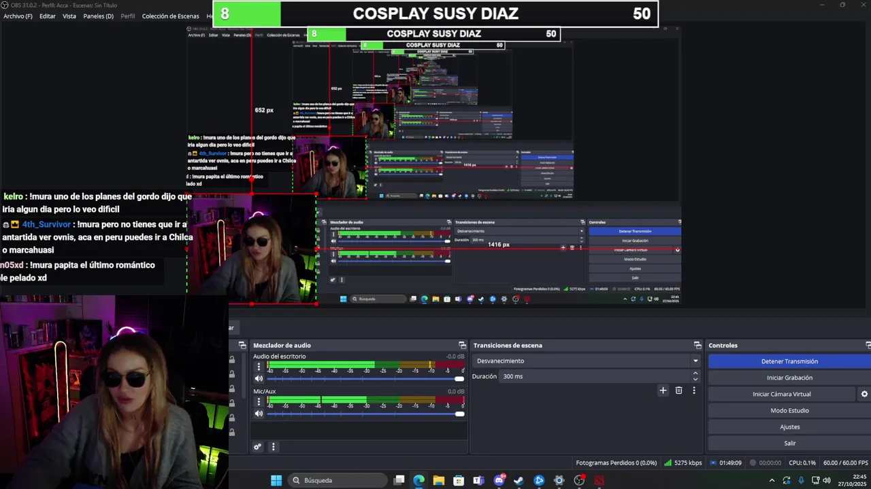Open the Perfil menu
The height and width of the screenshot is (489, 871).
coord(128,16)
